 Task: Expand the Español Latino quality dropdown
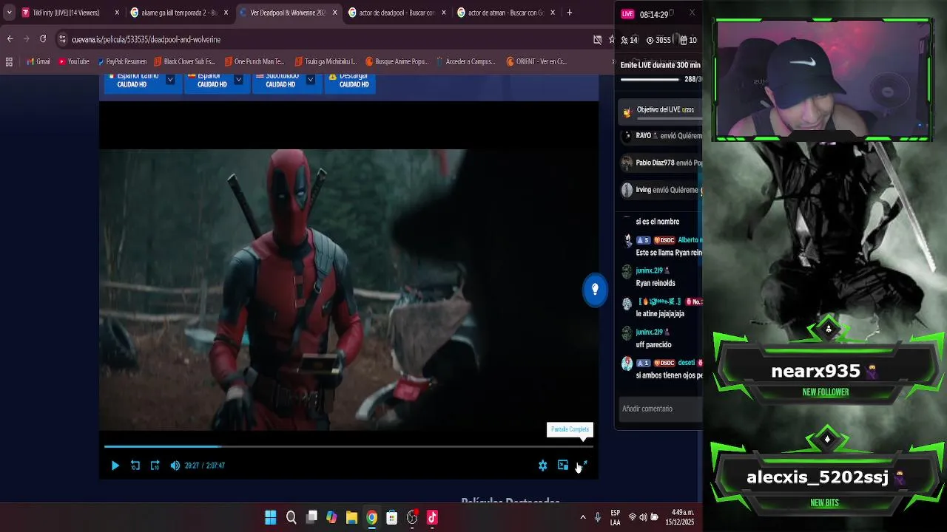(x=170, y=80)
